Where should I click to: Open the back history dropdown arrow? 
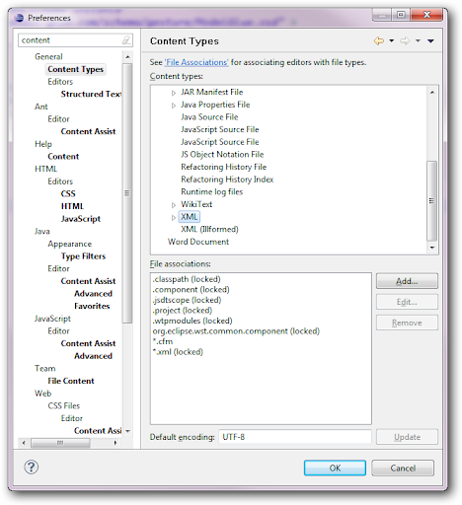click(x=392, y=40)
